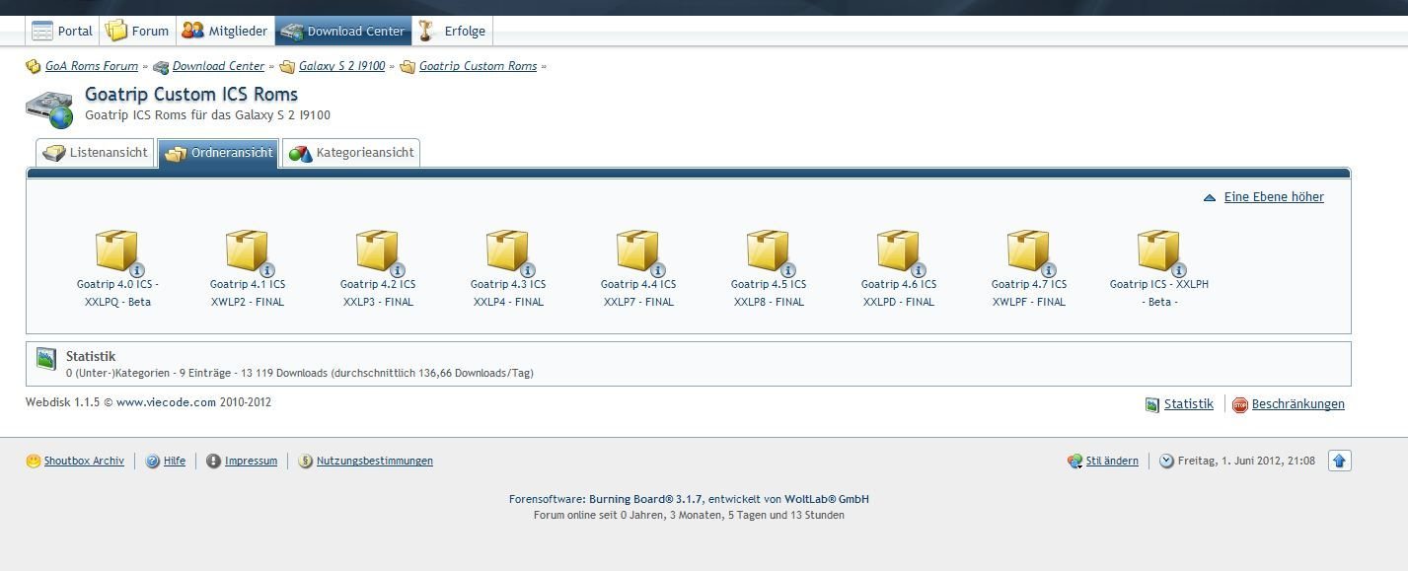The height and width of the screenshot is (571, 1408).
Task: Click the label Goatrip 4.2 ICS XXLP3 - FINAL
Action: (378, 293)
